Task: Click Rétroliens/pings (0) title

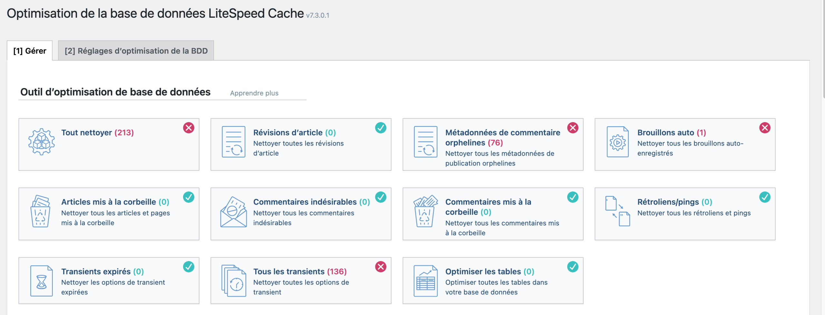Action: tap(675, 202)
